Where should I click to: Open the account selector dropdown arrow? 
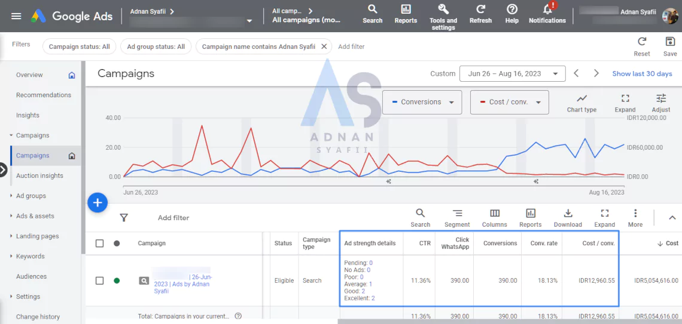[x=249, y=21]
